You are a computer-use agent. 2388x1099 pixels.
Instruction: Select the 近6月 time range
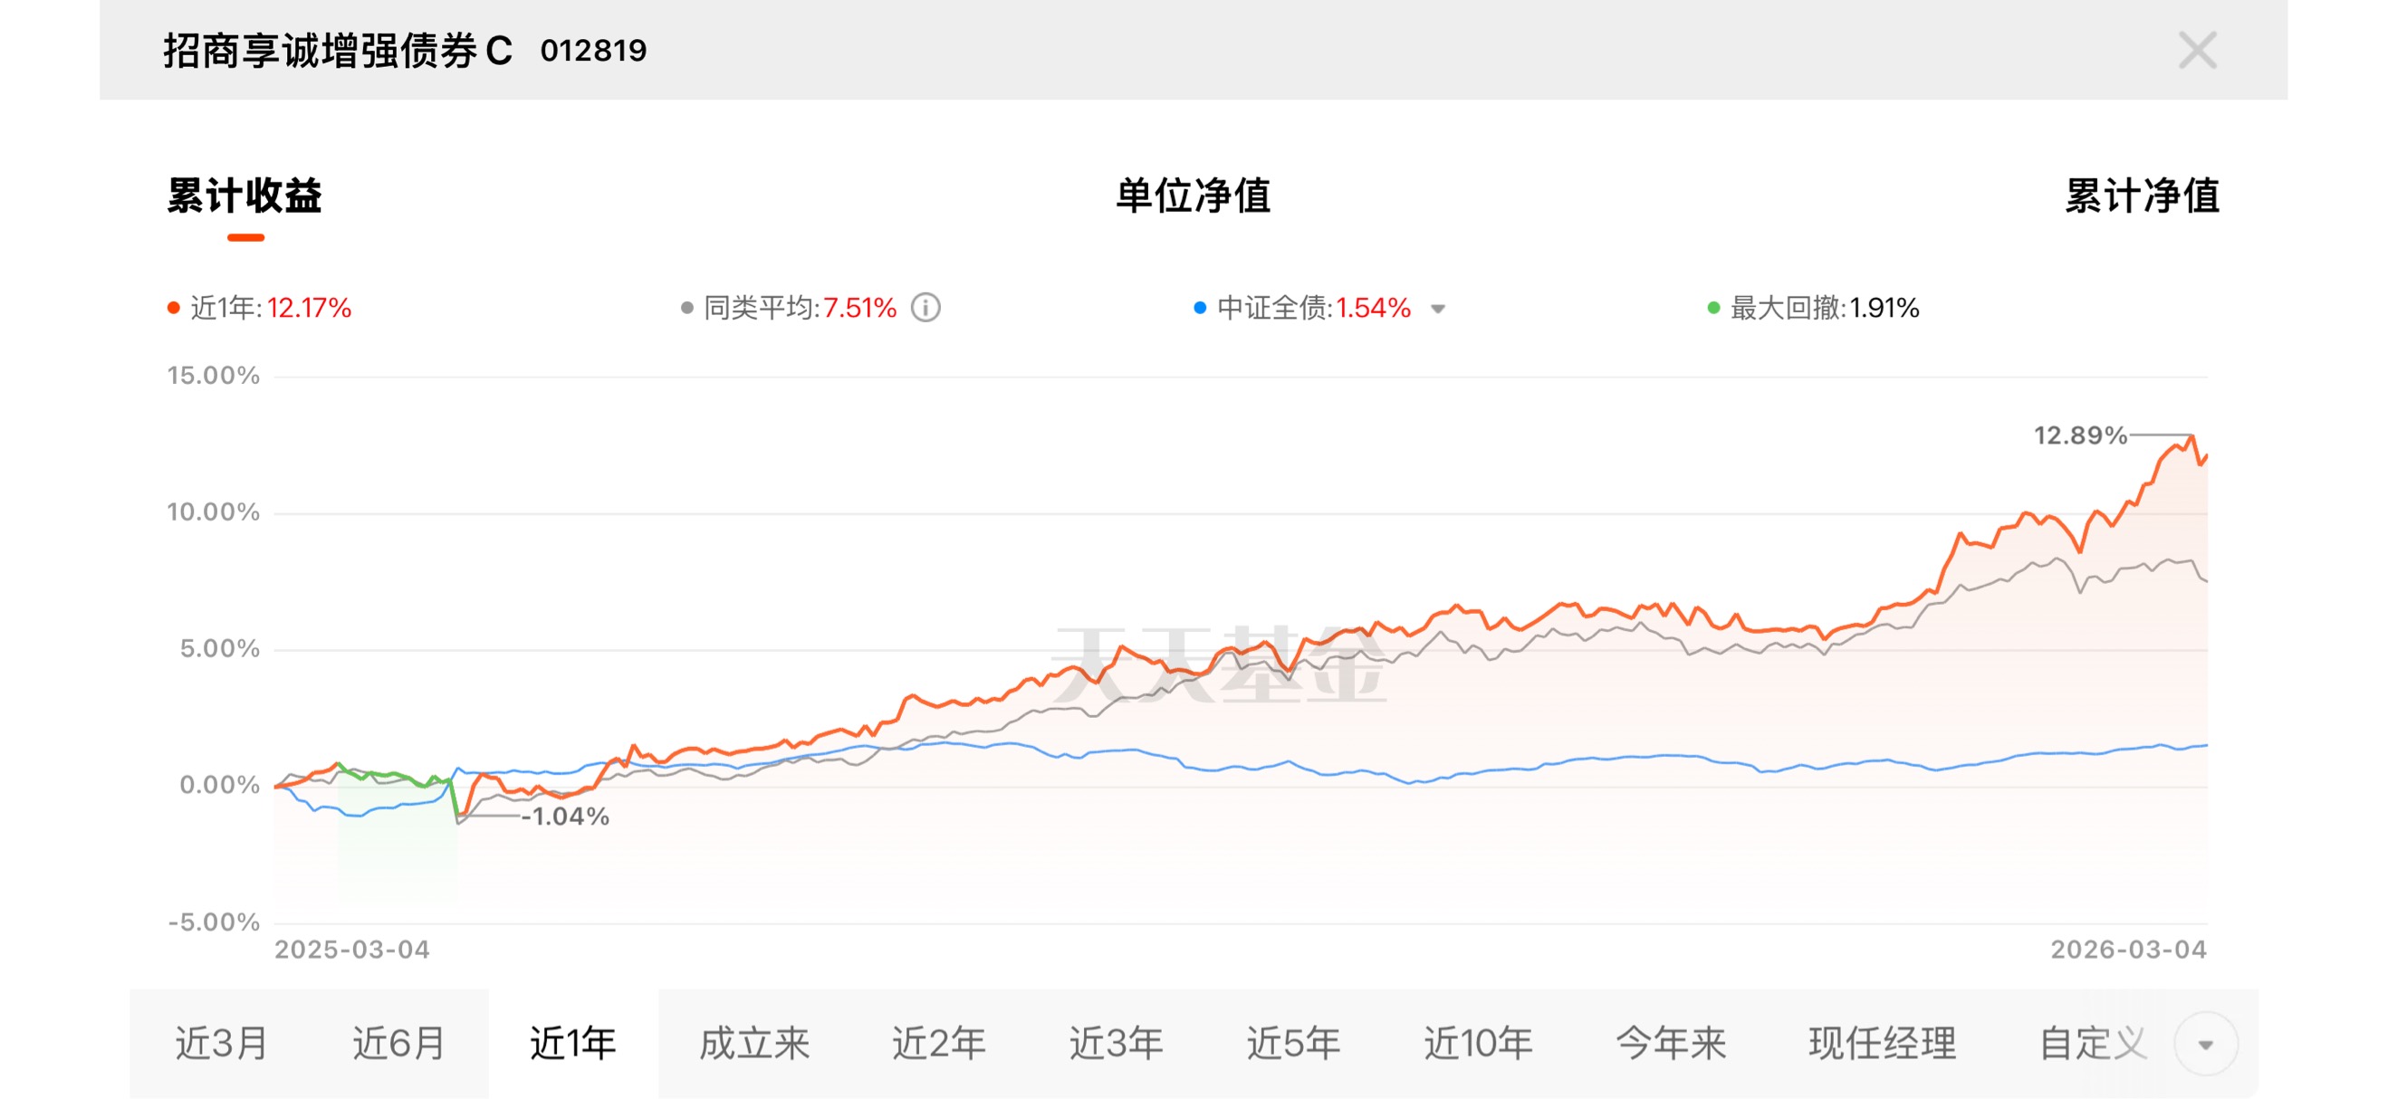pyautogui.click(x=398, y=1045)
